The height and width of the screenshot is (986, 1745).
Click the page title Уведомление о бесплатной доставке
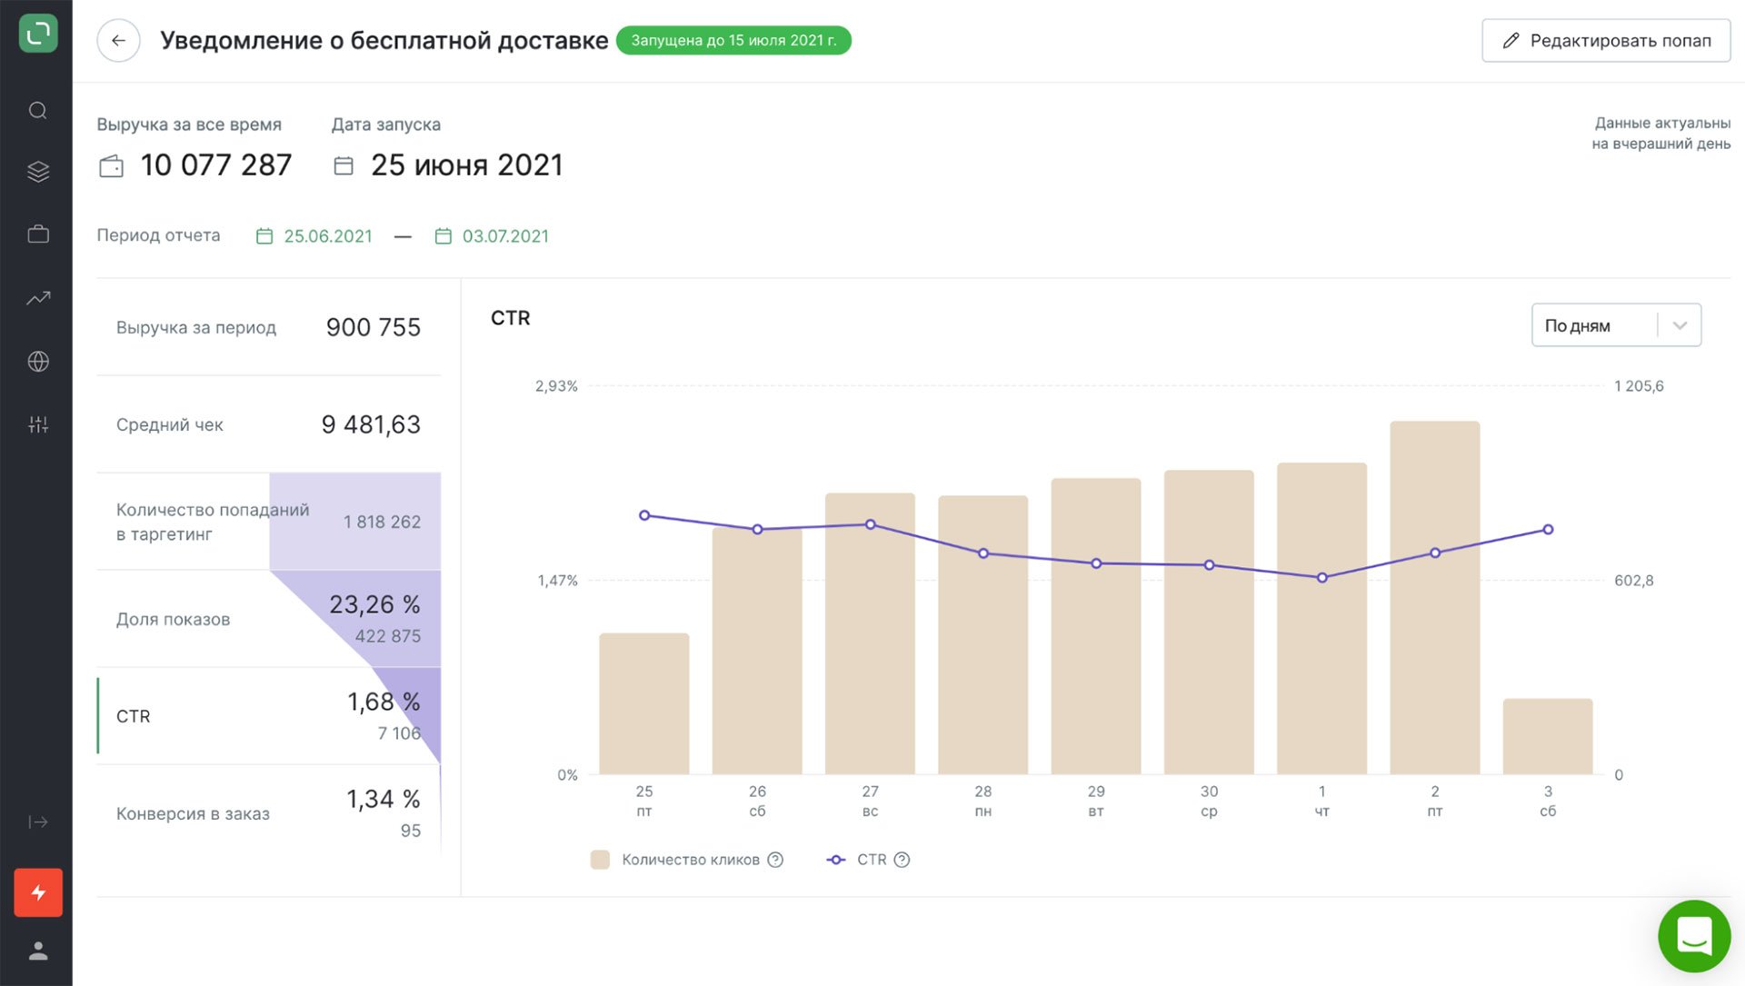click(384, 40)
